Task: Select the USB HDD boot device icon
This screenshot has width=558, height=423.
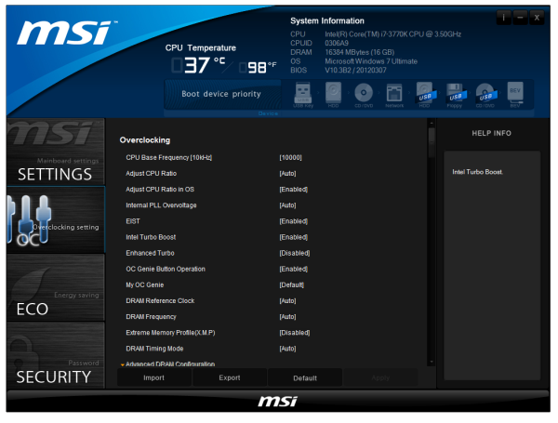Action: (x=425, y=95)
